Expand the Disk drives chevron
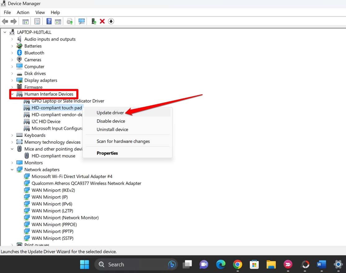 (12, 73)
